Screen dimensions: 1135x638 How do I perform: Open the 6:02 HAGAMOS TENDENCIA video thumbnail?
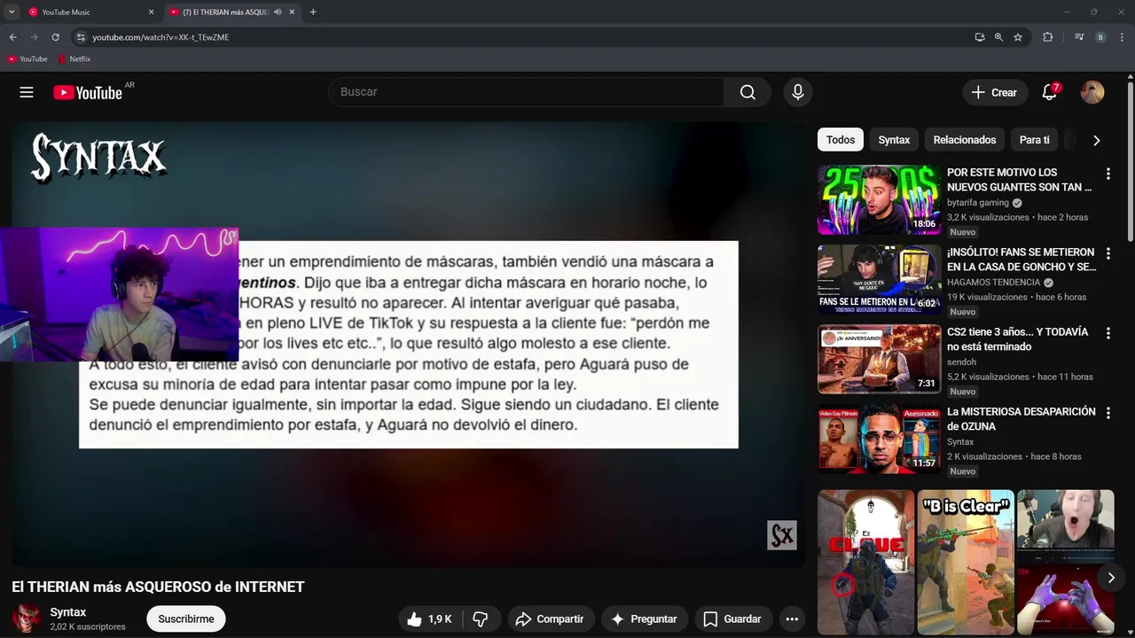tap(879, 279)
